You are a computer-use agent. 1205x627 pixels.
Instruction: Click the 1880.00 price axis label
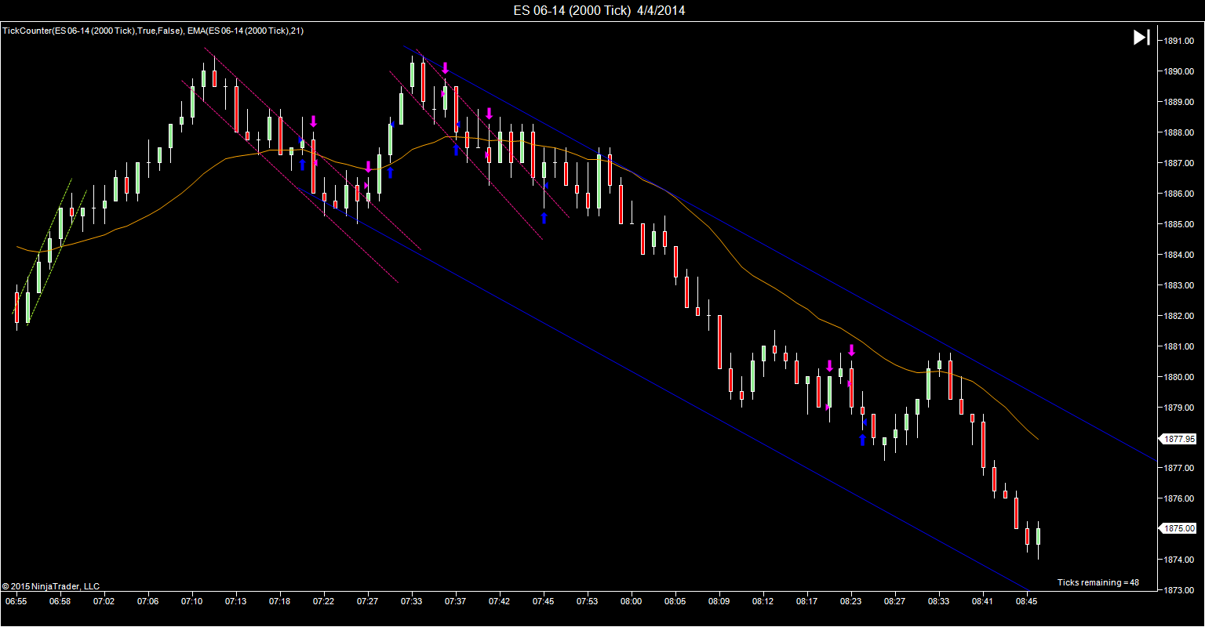tap(1178, 377)
